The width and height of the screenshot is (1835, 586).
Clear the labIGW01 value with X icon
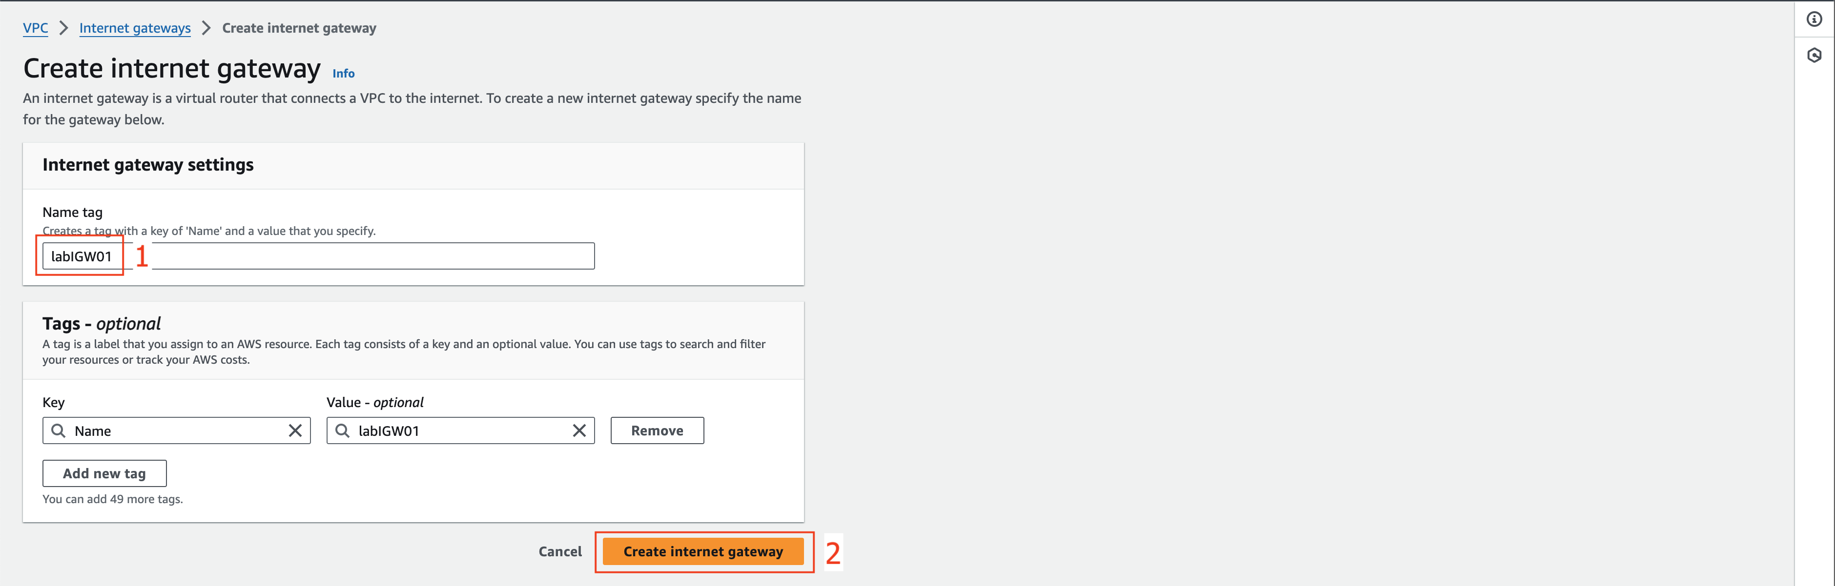[x=579, y=430]
